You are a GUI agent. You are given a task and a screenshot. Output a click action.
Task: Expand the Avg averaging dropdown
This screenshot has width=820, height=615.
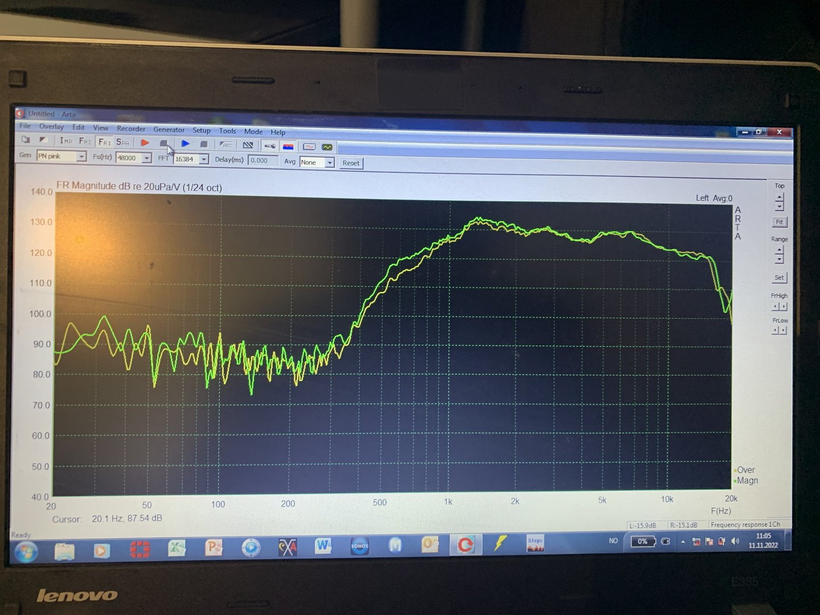(330, 162)
